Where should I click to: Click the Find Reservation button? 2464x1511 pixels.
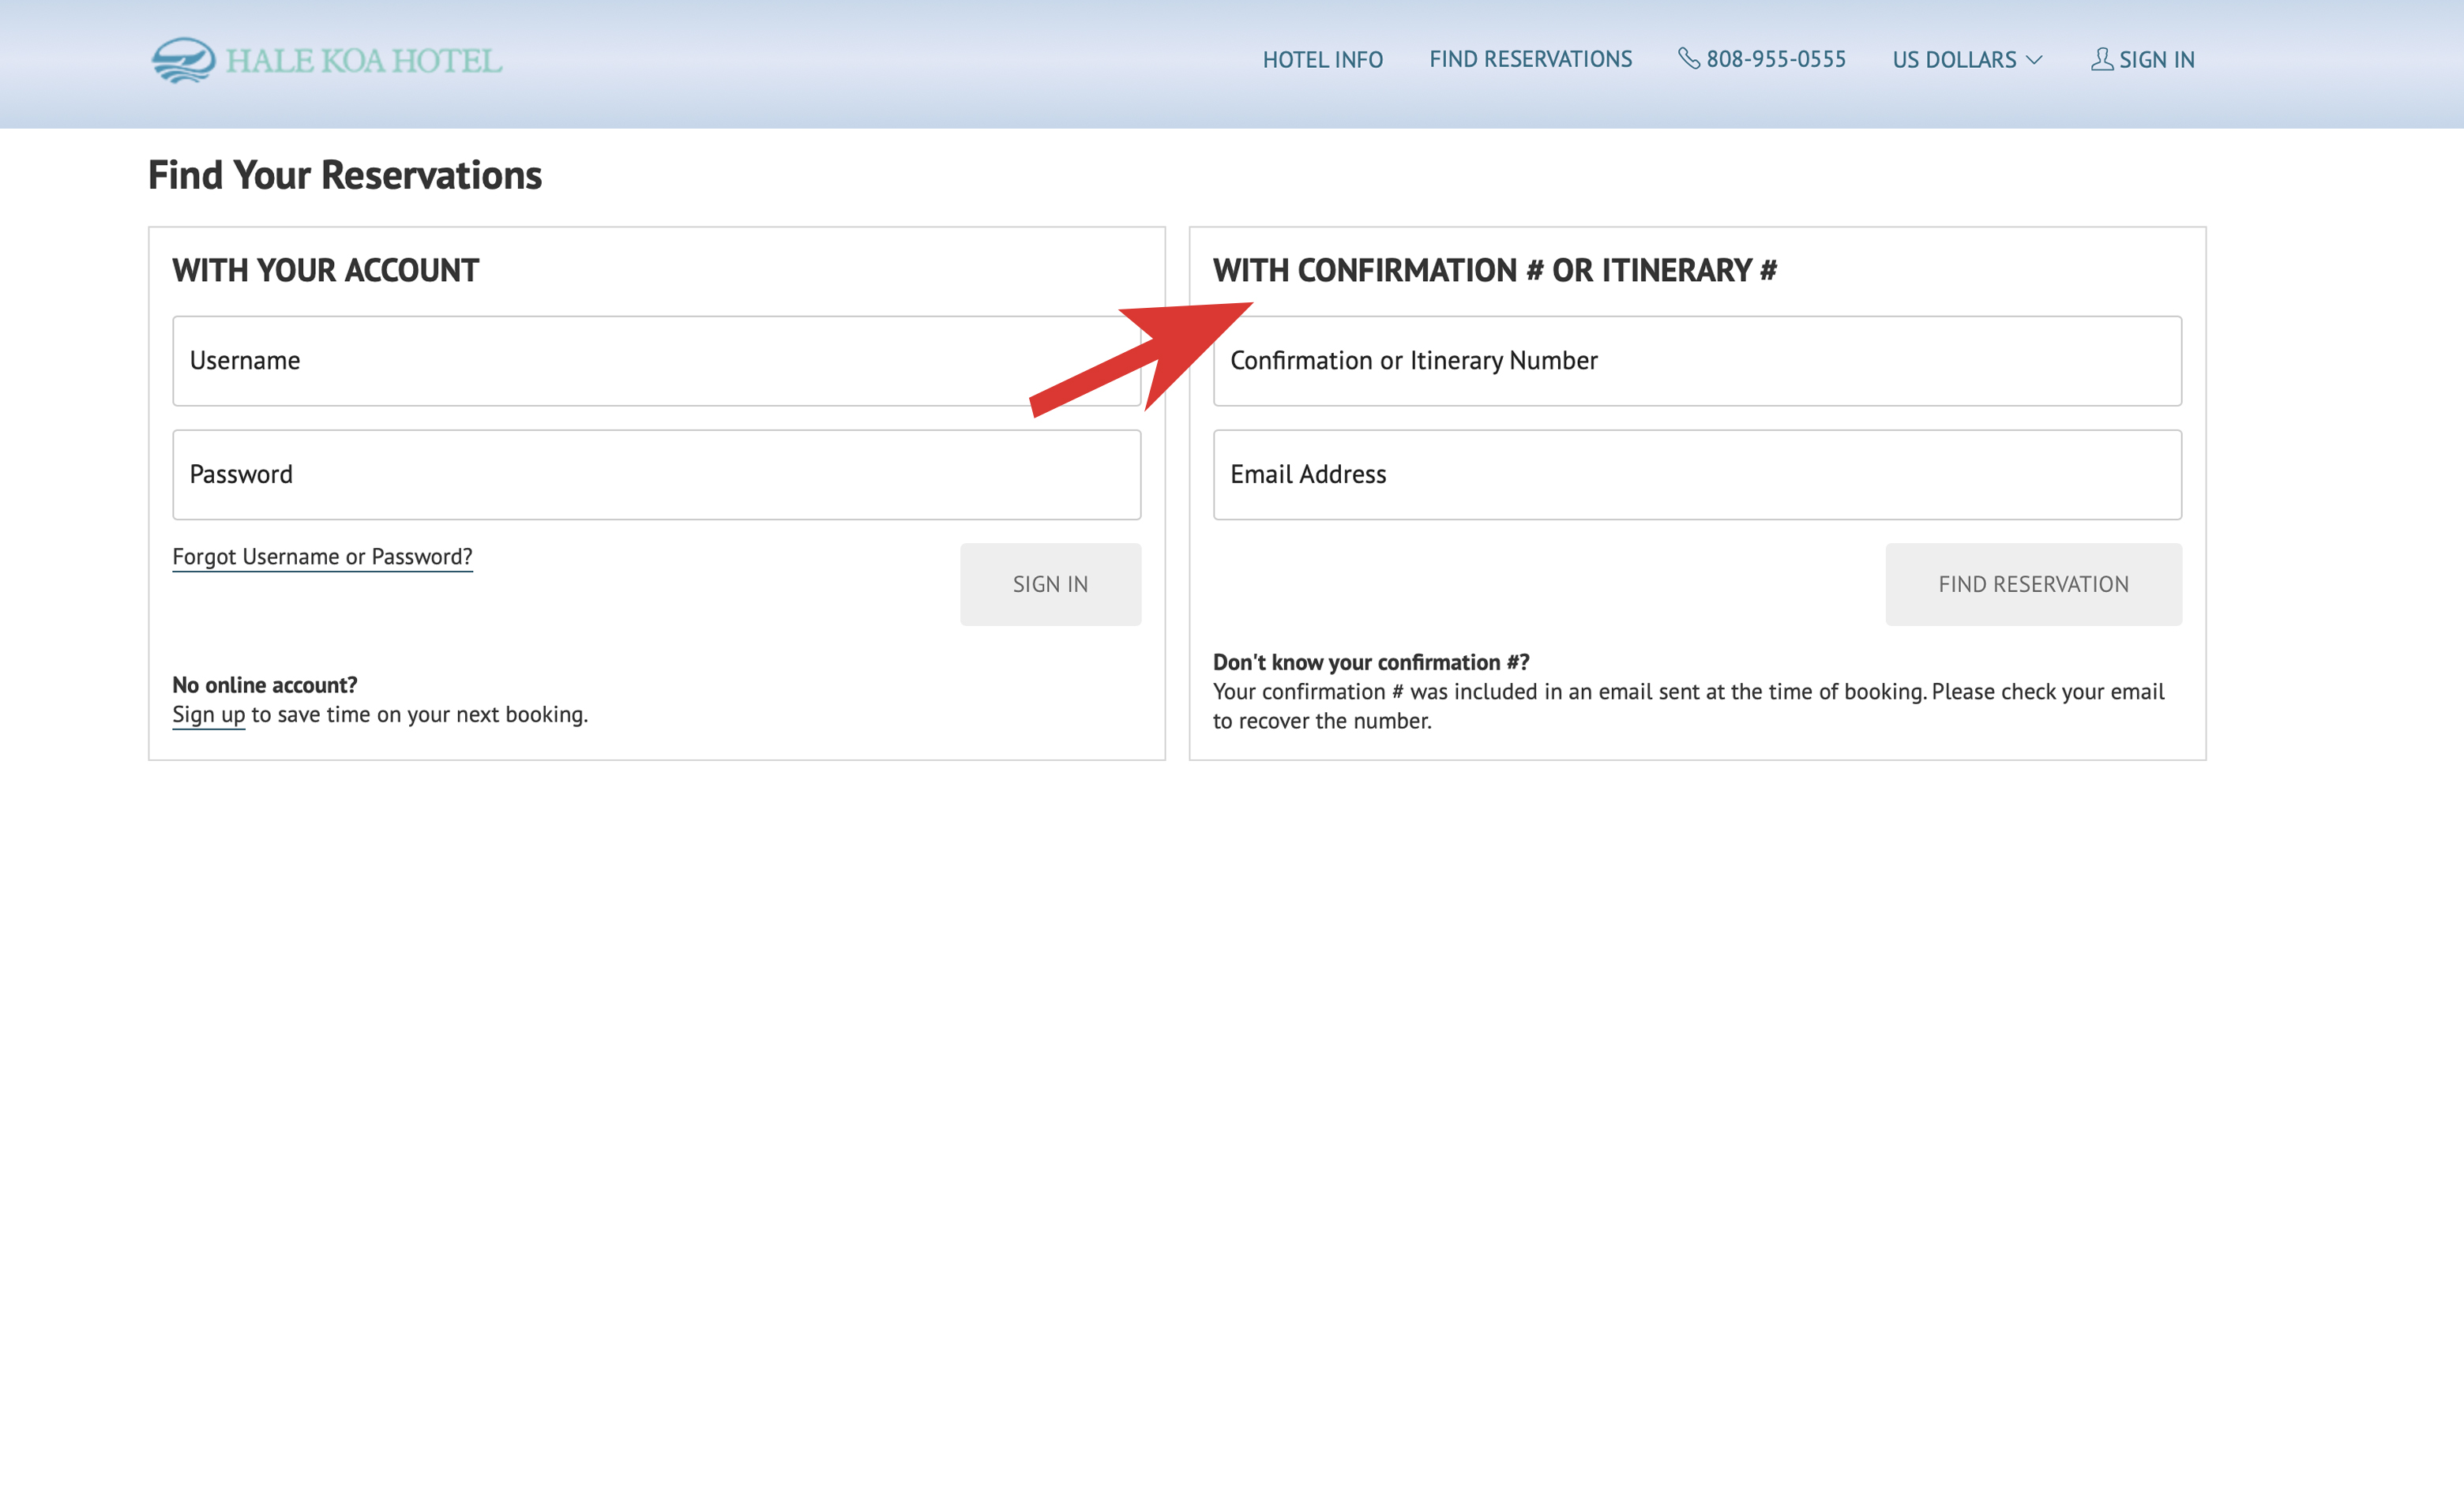2031,584
